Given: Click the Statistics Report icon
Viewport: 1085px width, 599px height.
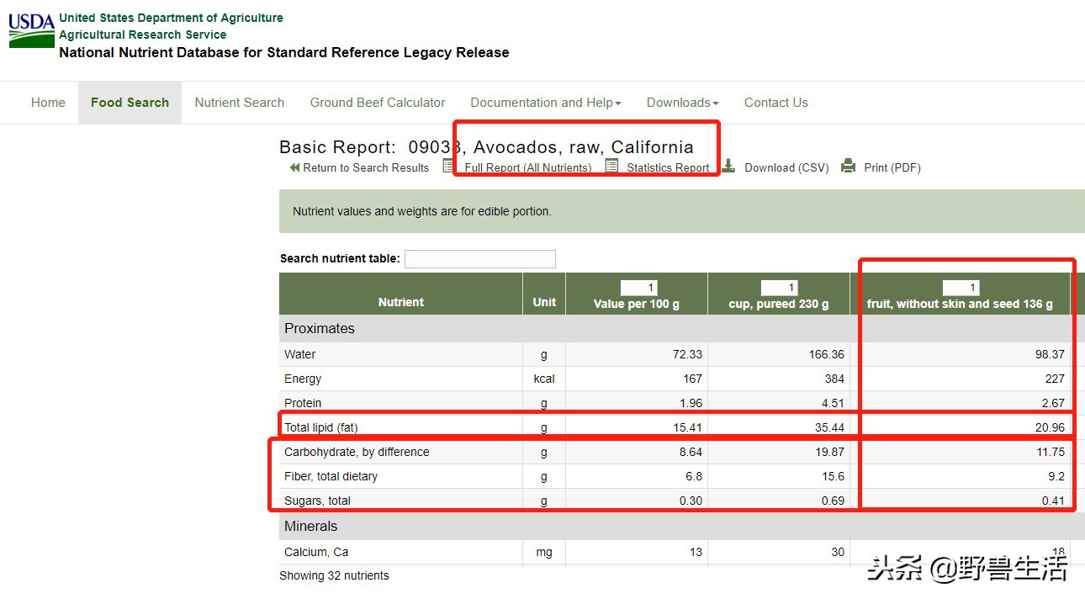Looking at the screenshot, I should click(x=611, y=166).
